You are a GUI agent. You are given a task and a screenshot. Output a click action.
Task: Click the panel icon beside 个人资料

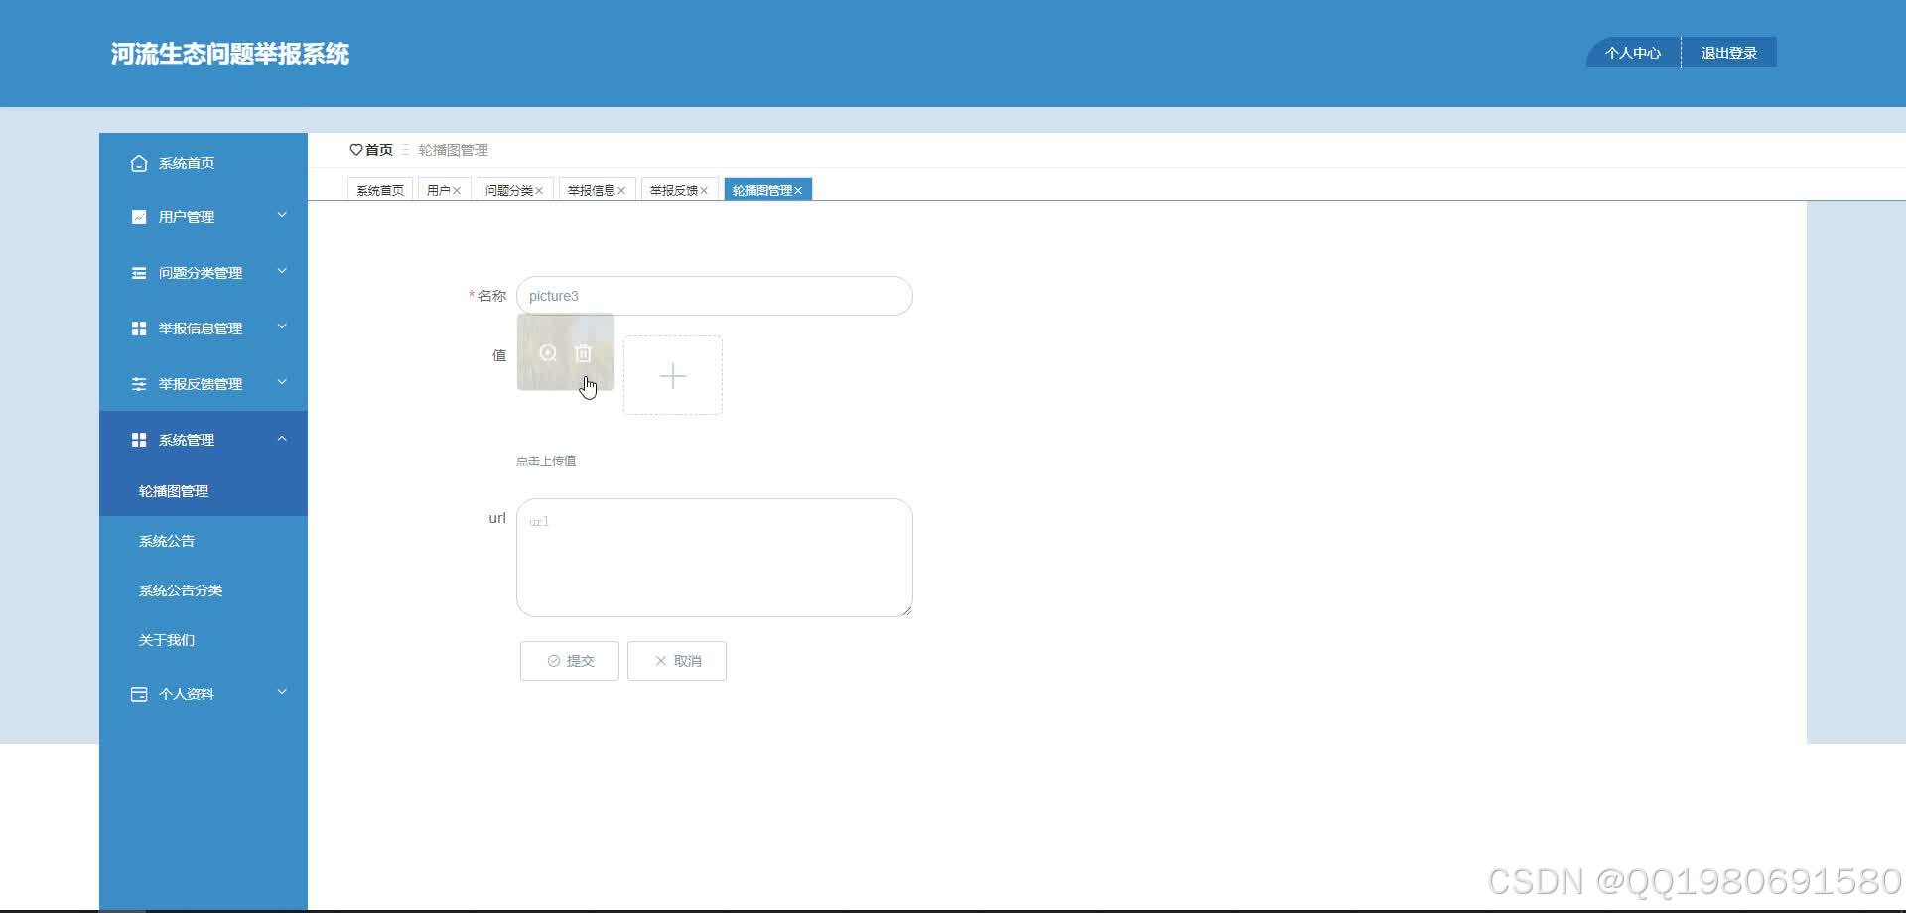click(139, 693)
